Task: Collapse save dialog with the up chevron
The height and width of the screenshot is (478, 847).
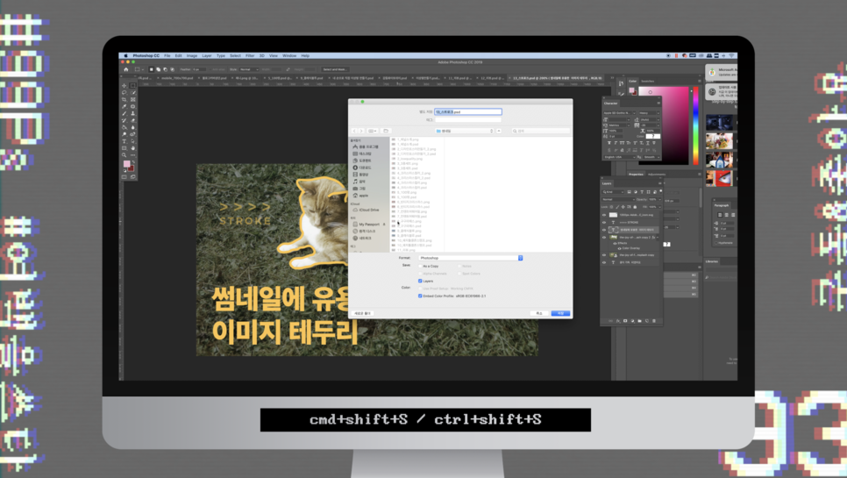Action: click(x=499, y=131)
